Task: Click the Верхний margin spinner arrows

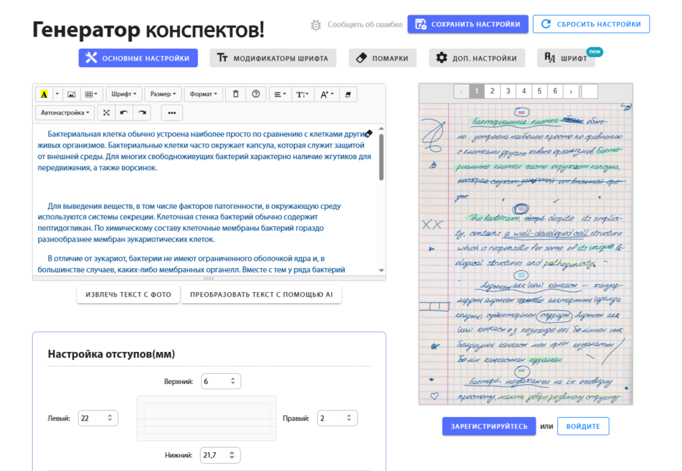Action: 232,381
